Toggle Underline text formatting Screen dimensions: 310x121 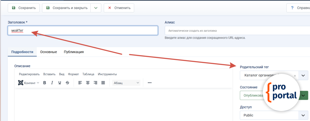click(x=60, y=83)
